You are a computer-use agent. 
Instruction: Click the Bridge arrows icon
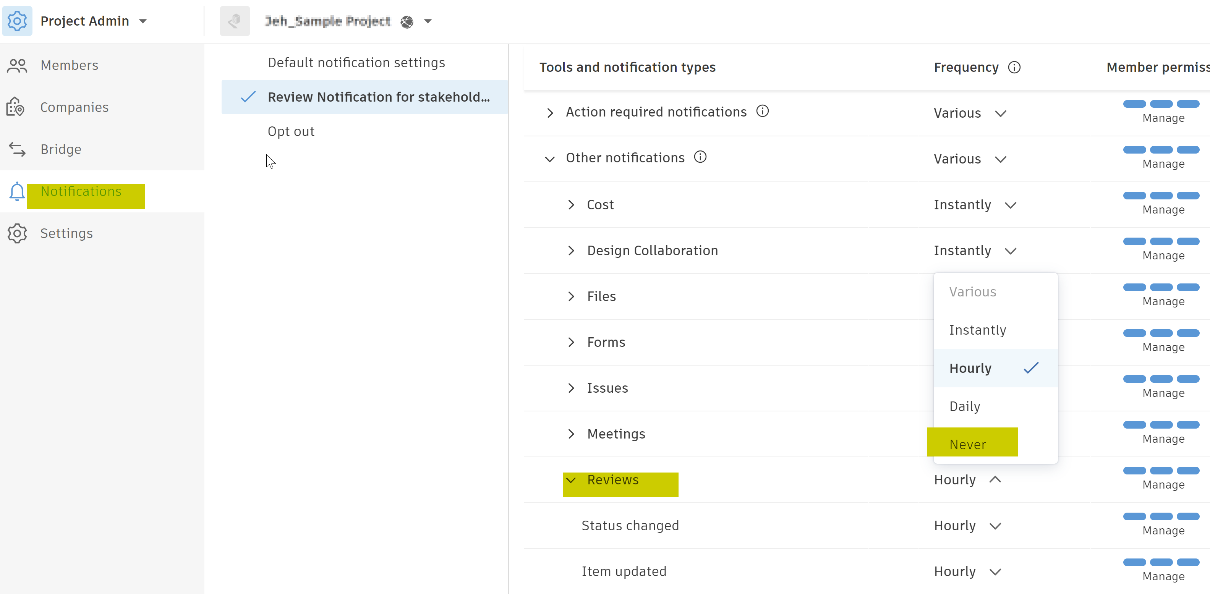17,149
